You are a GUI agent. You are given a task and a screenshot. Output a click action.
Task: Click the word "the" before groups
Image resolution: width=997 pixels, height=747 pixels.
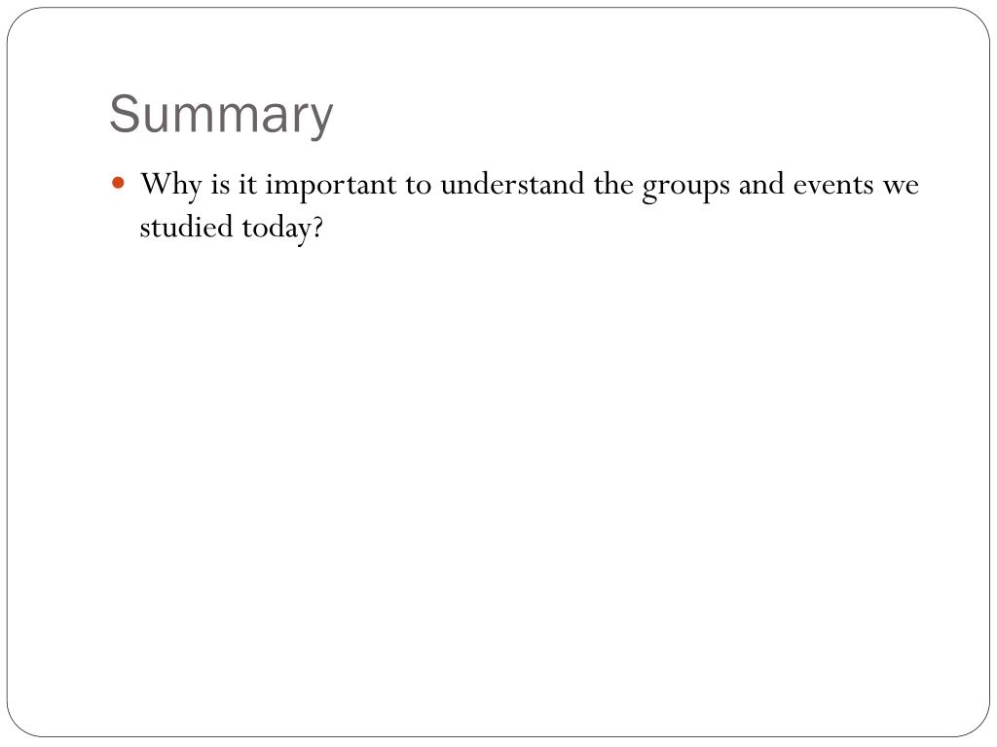point(613,184)
